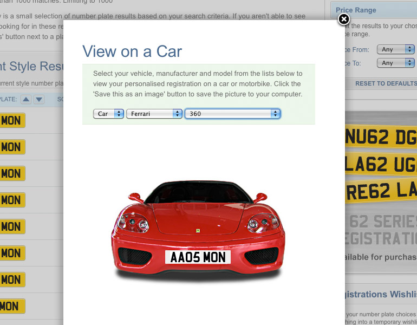Close the View on a Car popup

click(x=343, y=19)
